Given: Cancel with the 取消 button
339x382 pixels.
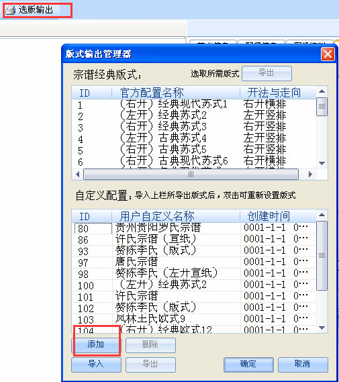Looking at the screenshot, I should pyautogui.click(x=303, y=365).
